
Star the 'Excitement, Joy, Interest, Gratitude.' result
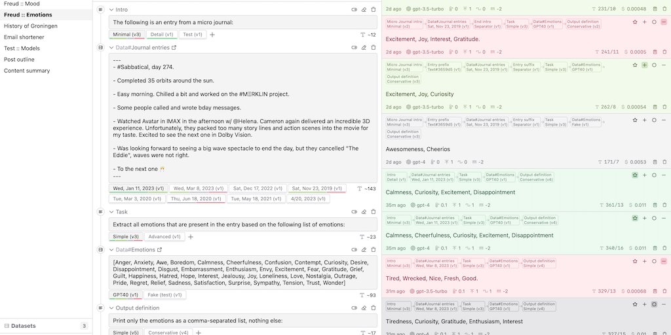tap(635, 22)
